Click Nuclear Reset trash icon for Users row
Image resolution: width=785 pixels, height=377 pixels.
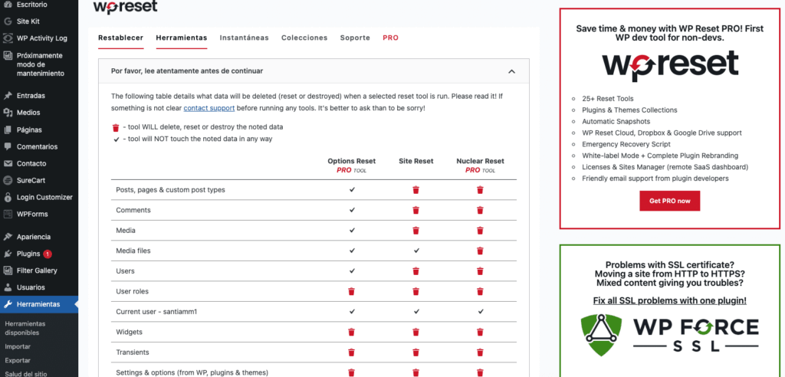pos(480,271)
